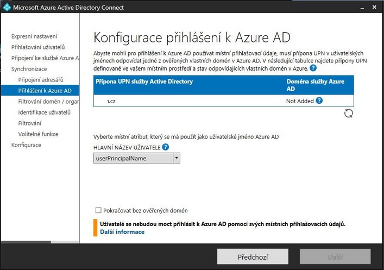Minimize the Azure AD Connect window

pyautogui.click(x=362, y=8)
